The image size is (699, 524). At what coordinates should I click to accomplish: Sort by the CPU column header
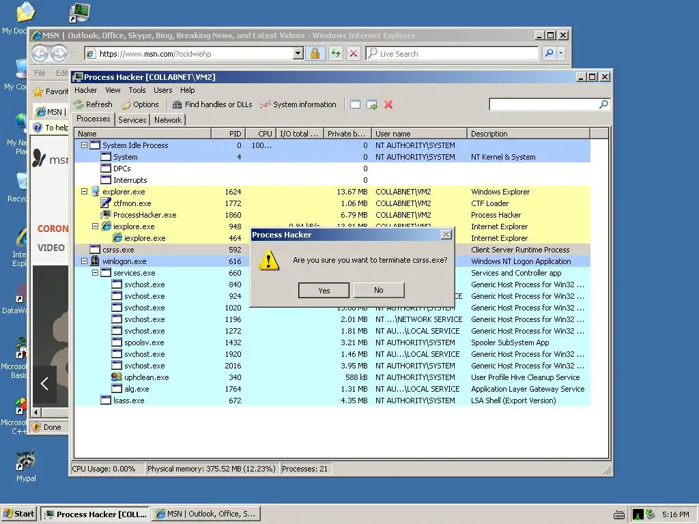[x=259, y=134]
